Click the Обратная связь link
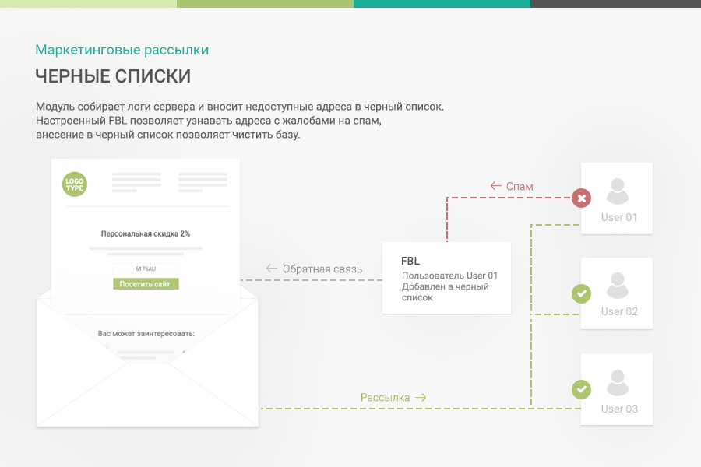This screenshot has height=467, width=701. tap(322, 269)
